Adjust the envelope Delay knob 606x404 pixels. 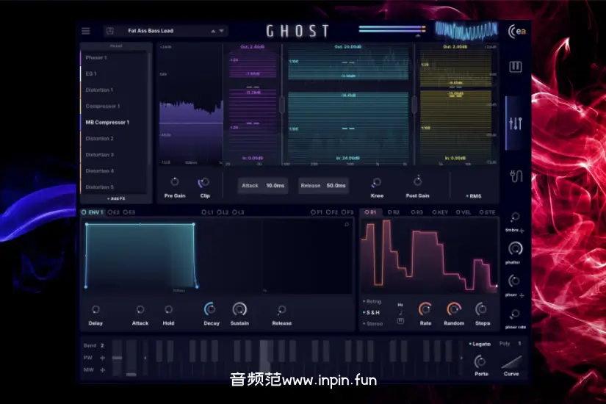(x=95, y=310)
